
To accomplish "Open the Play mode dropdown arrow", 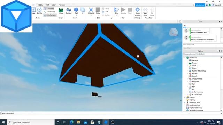I will (x=116, y=15).
